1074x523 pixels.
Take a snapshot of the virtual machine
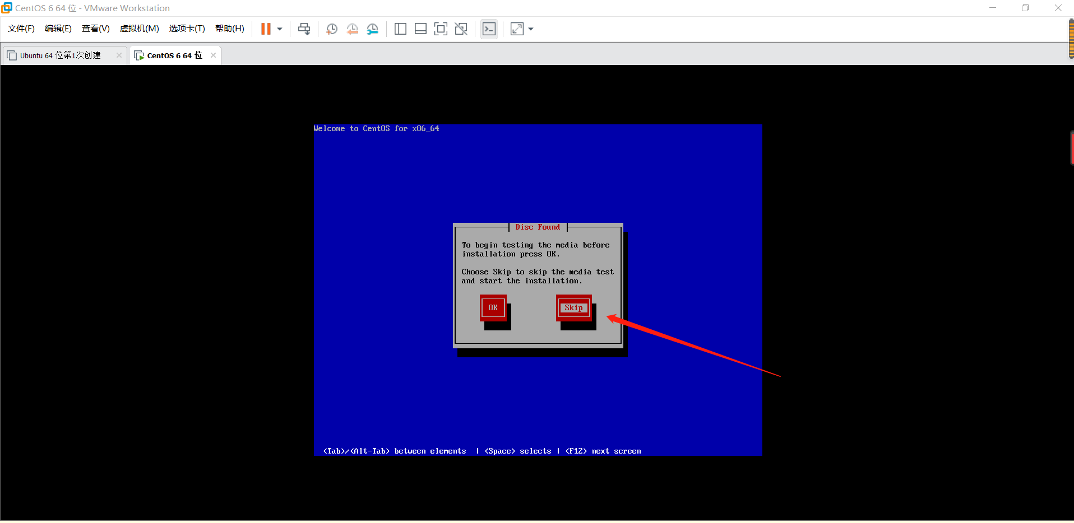(332, 29)
